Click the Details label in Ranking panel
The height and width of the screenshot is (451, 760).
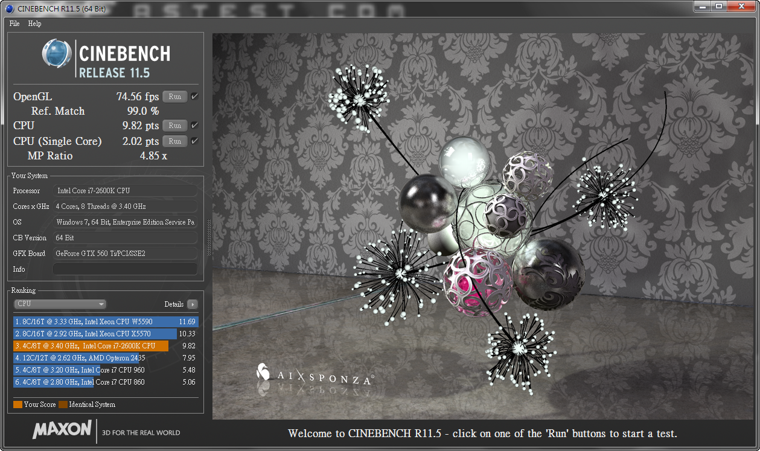(174, 304)
